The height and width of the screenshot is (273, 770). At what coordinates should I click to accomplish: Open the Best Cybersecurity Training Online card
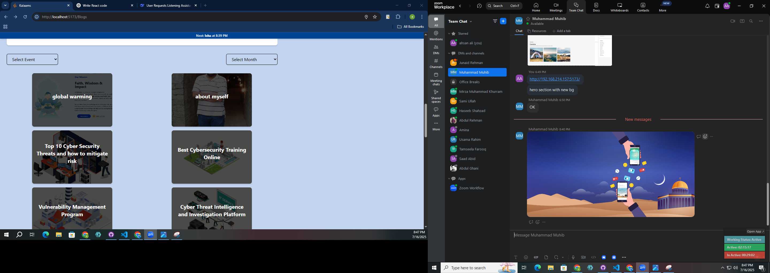(212, 157)
